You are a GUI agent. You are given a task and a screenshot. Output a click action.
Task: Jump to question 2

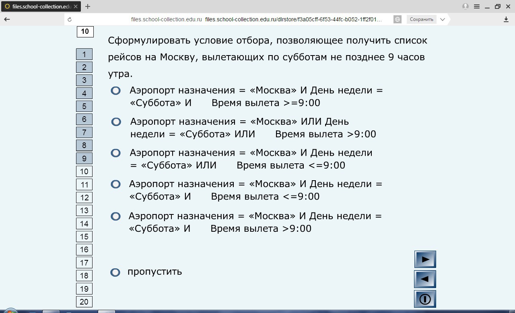pos(84,67)
